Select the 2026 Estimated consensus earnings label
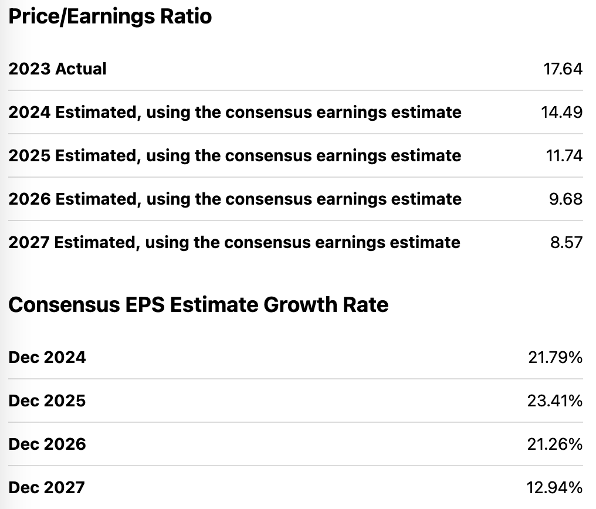Image resolution: width=596 pixels, height=509 pixels. coord(235,199)
